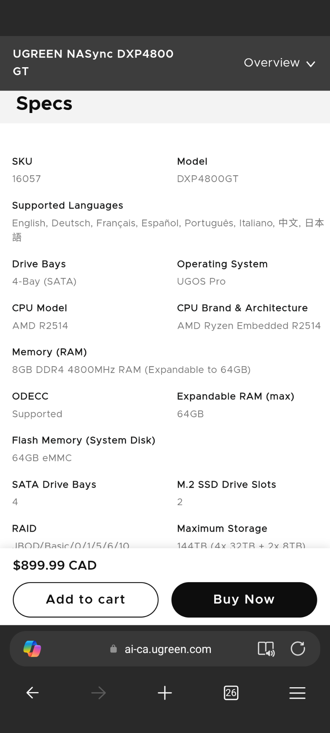Open the browser hamburger menu
330x733 pixels.
pyautogui.click(x=298, y=693)
